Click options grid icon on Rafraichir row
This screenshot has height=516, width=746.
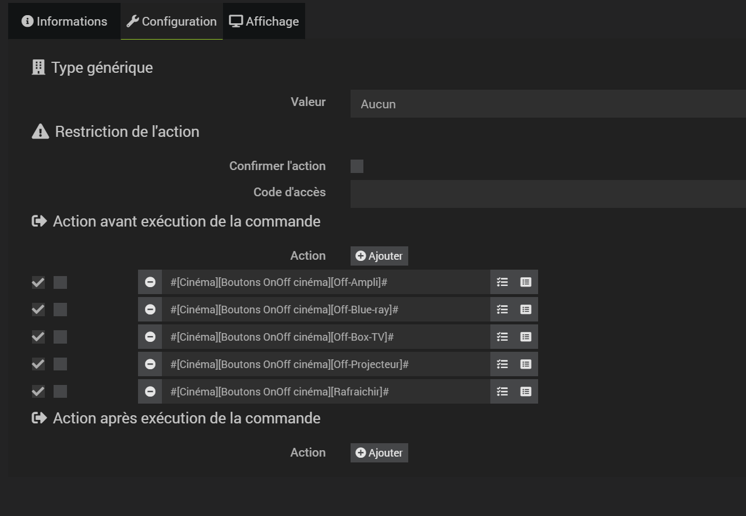click(x=525, y=391)
